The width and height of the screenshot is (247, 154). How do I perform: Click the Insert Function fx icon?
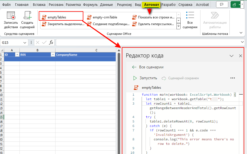pos(51,42)
